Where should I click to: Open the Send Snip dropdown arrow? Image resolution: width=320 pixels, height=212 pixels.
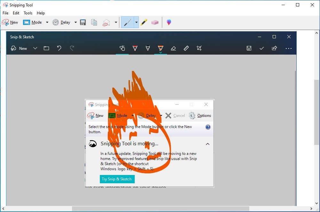point(116,22)
